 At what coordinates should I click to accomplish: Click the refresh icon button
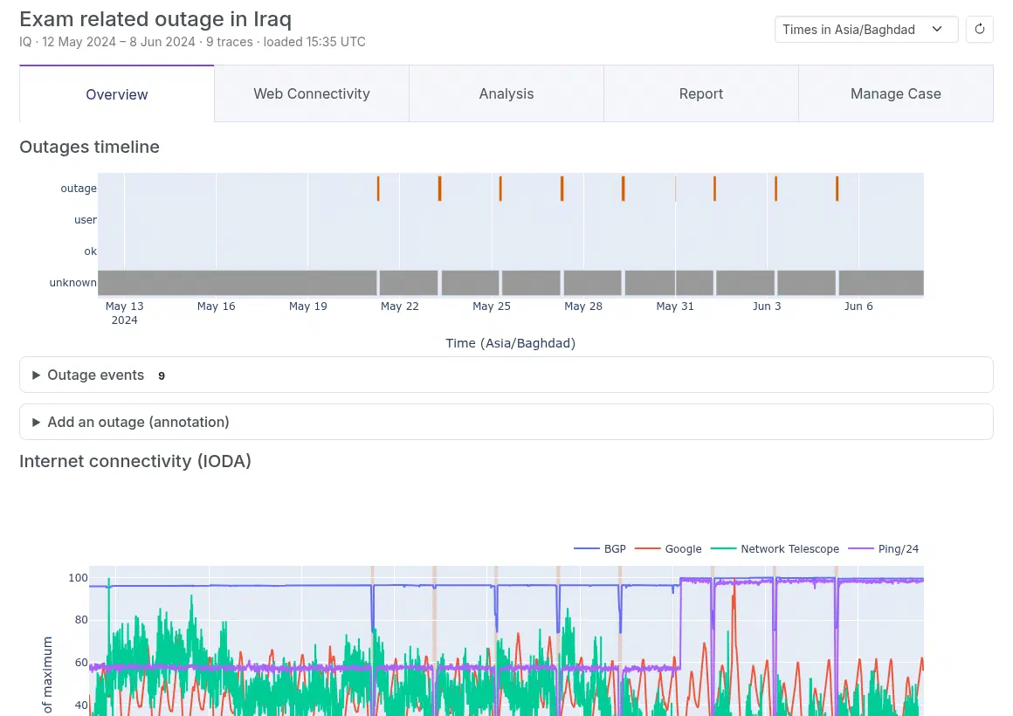980,29
